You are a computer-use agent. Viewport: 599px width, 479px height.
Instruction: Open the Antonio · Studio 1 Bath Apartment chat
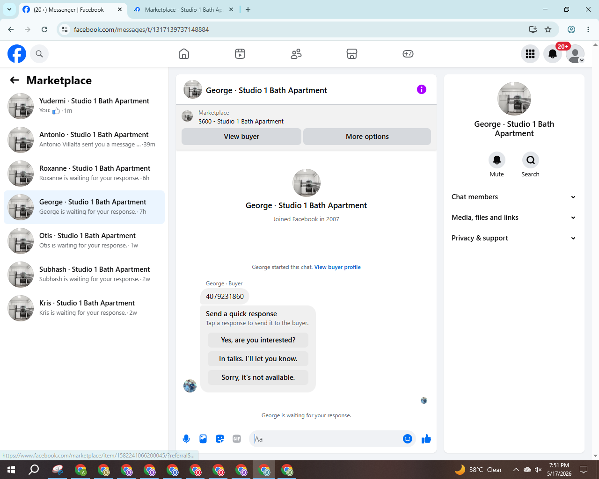tap(84, 140)
